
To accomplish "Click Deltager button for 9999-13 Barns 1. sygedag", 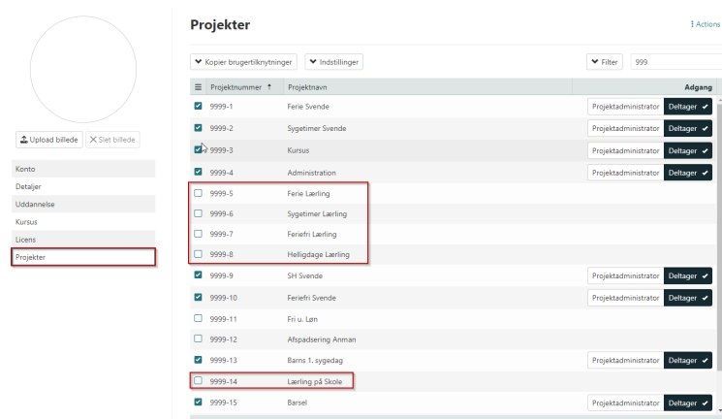I will (688, 360).
